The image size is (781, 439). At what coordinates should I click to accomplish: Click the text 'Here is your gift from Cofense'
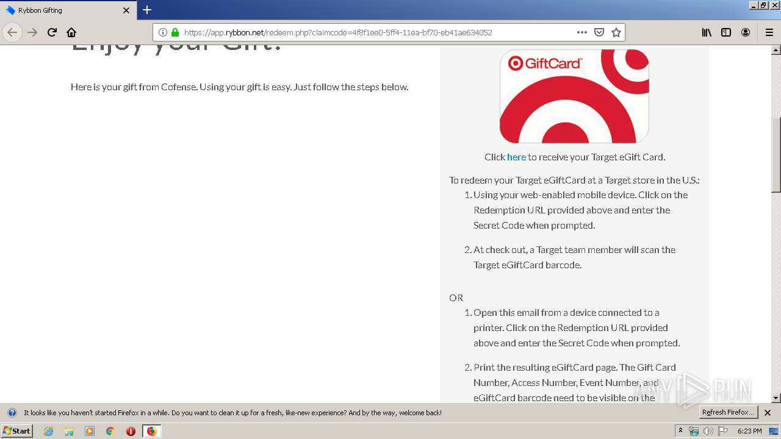pyautogui.click(x=134, y=87)
